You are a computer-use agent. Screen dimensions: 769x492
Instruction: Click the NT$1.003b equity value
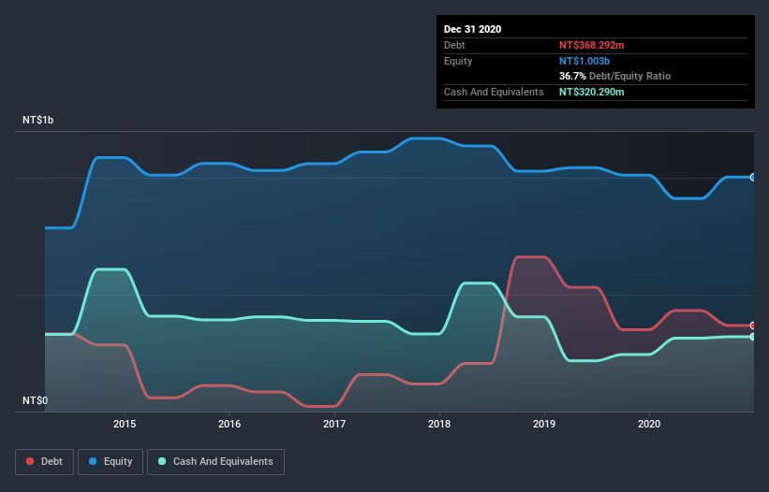coord(584,61)
